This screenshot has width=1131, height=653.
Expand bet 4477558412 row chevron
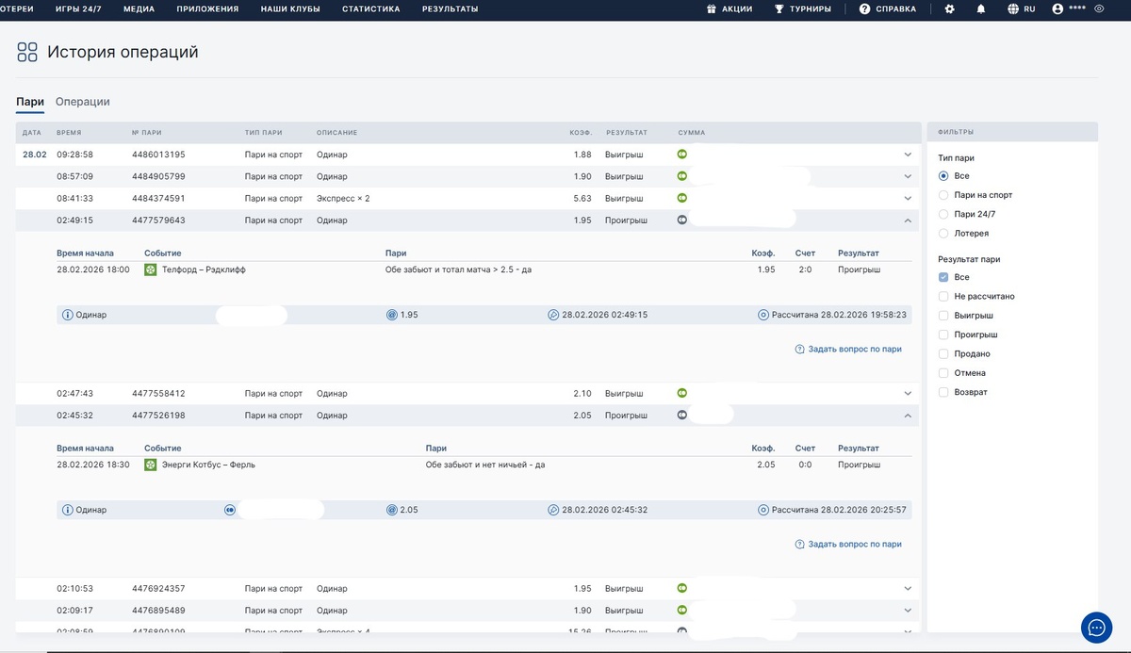pos(908,393)
